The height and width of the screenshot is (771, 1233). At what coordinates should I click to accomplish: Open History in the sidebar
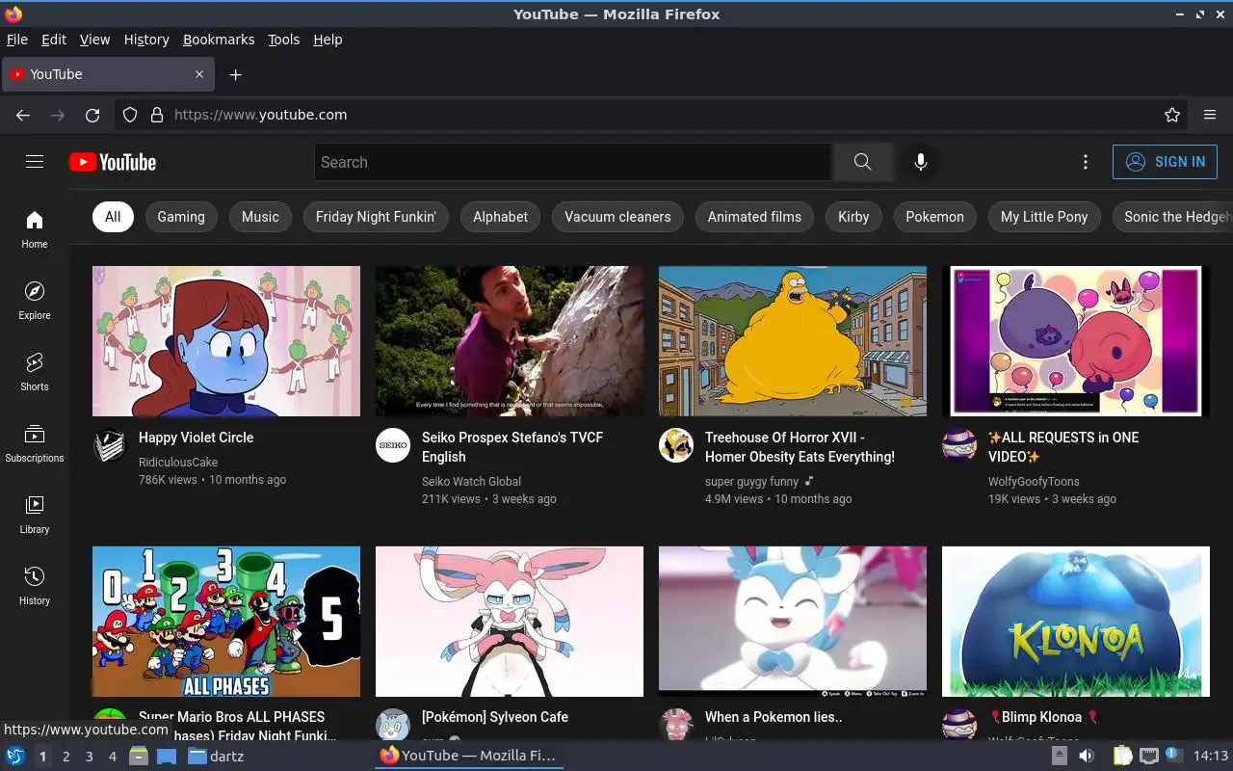point(35,586)
